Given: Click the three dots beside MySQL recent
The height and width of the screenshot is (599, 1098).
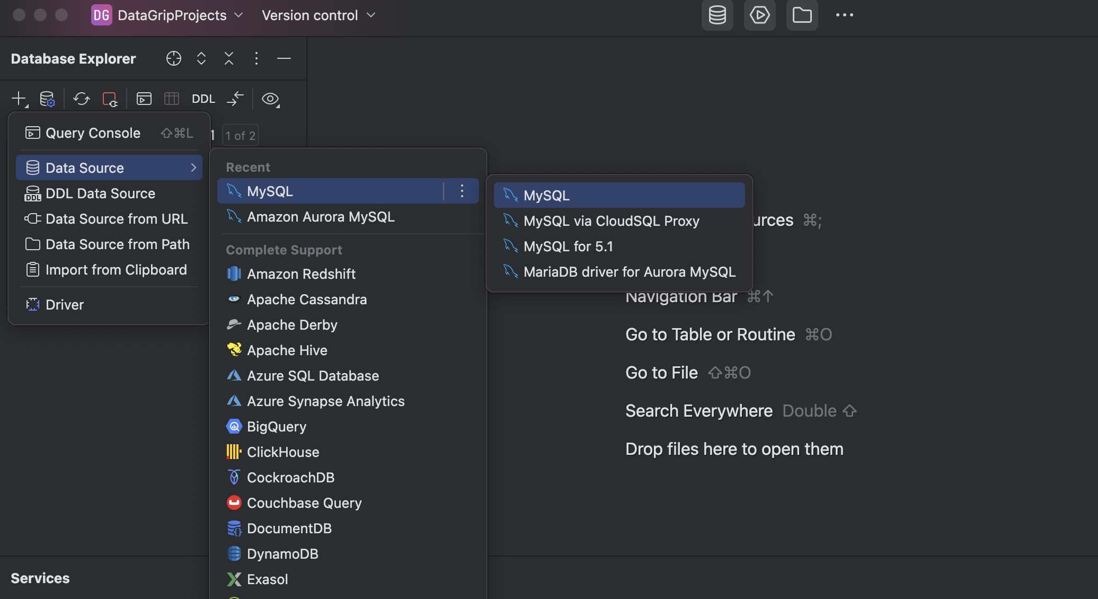Looking at the screenshot, I should (x=462, y=191).
